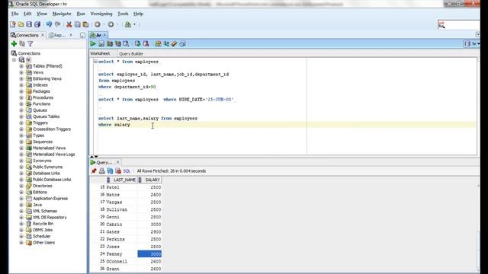The height and width of the screenshot is (274, 488).
Task: Open the Tools menu
Action: pyautogui.click(x=123, y=14)
